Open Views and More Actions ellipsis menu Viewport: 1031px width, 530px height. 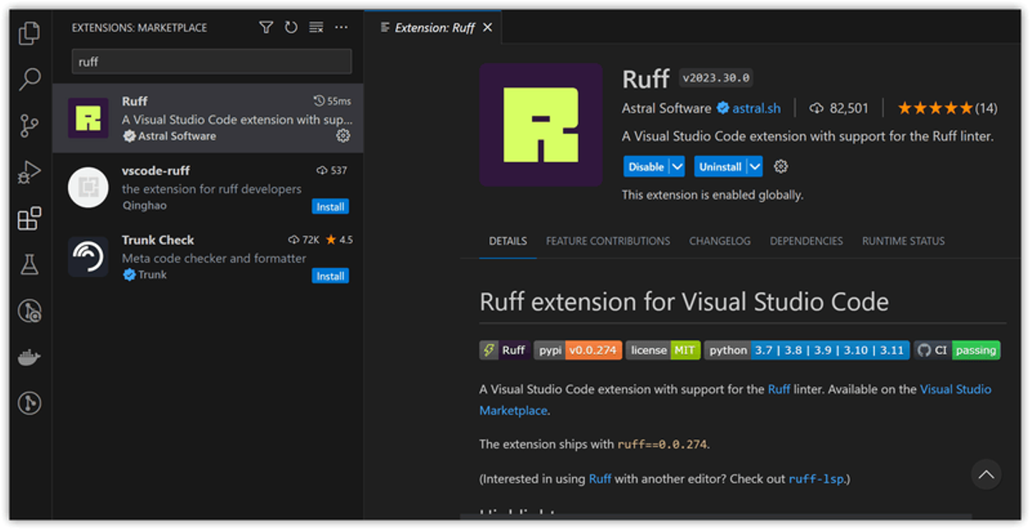341,27
